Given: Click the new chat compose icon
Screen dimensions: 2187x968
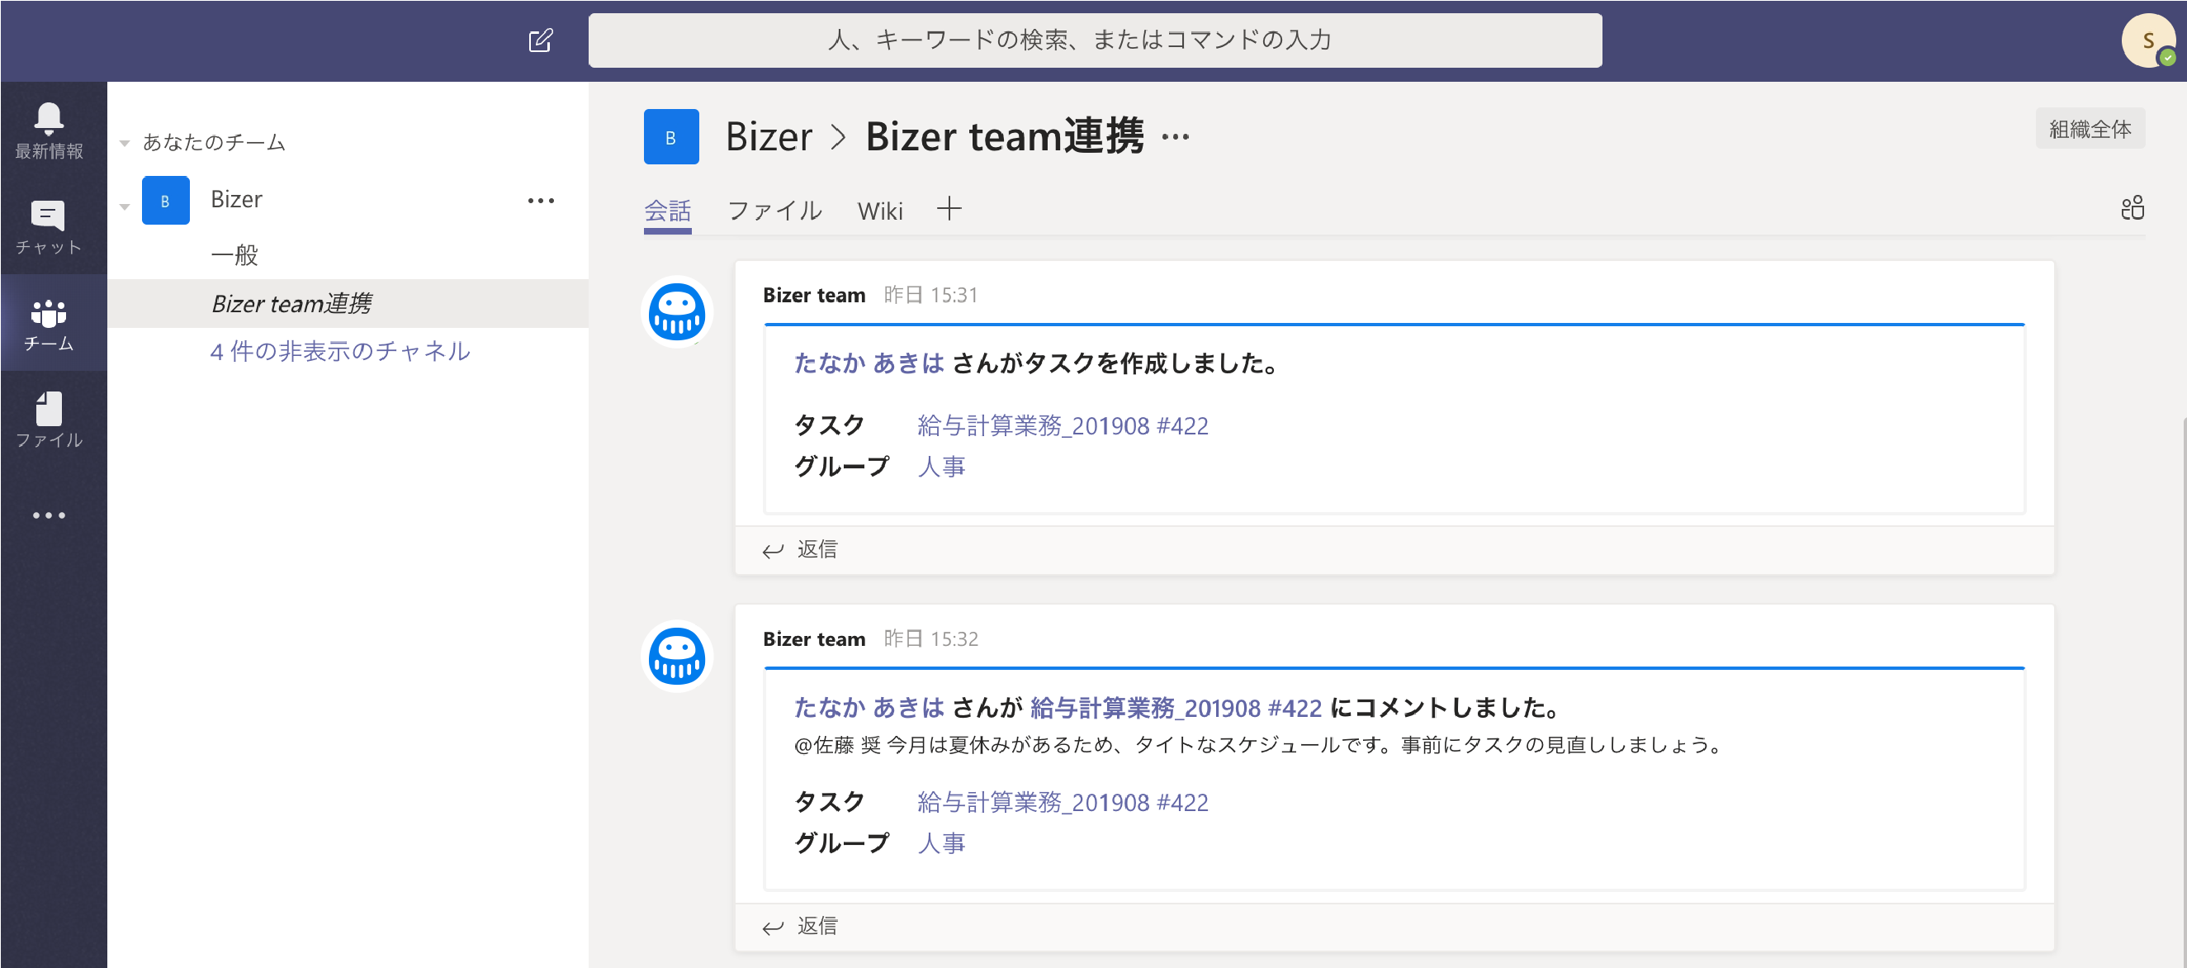Looking at the screenshot, I should point(541,40).
